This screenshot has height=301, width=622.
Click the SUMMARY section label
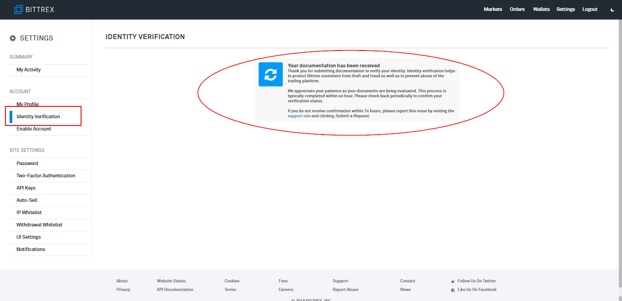[21, 57]
